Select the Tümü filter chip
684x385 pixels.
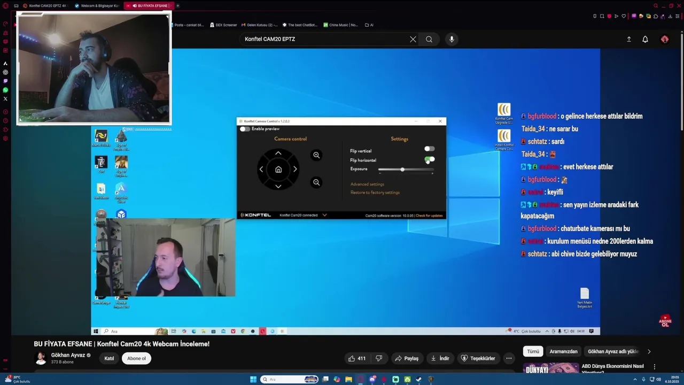pos(533,351)
